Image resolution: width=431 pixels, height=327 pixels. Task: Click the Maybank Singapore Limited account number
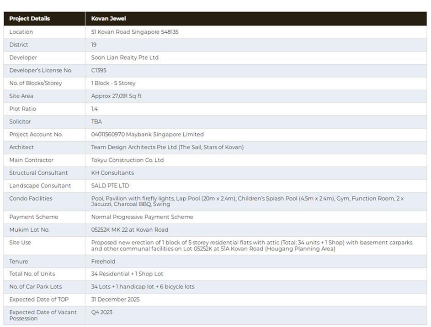tap(147, 135)
